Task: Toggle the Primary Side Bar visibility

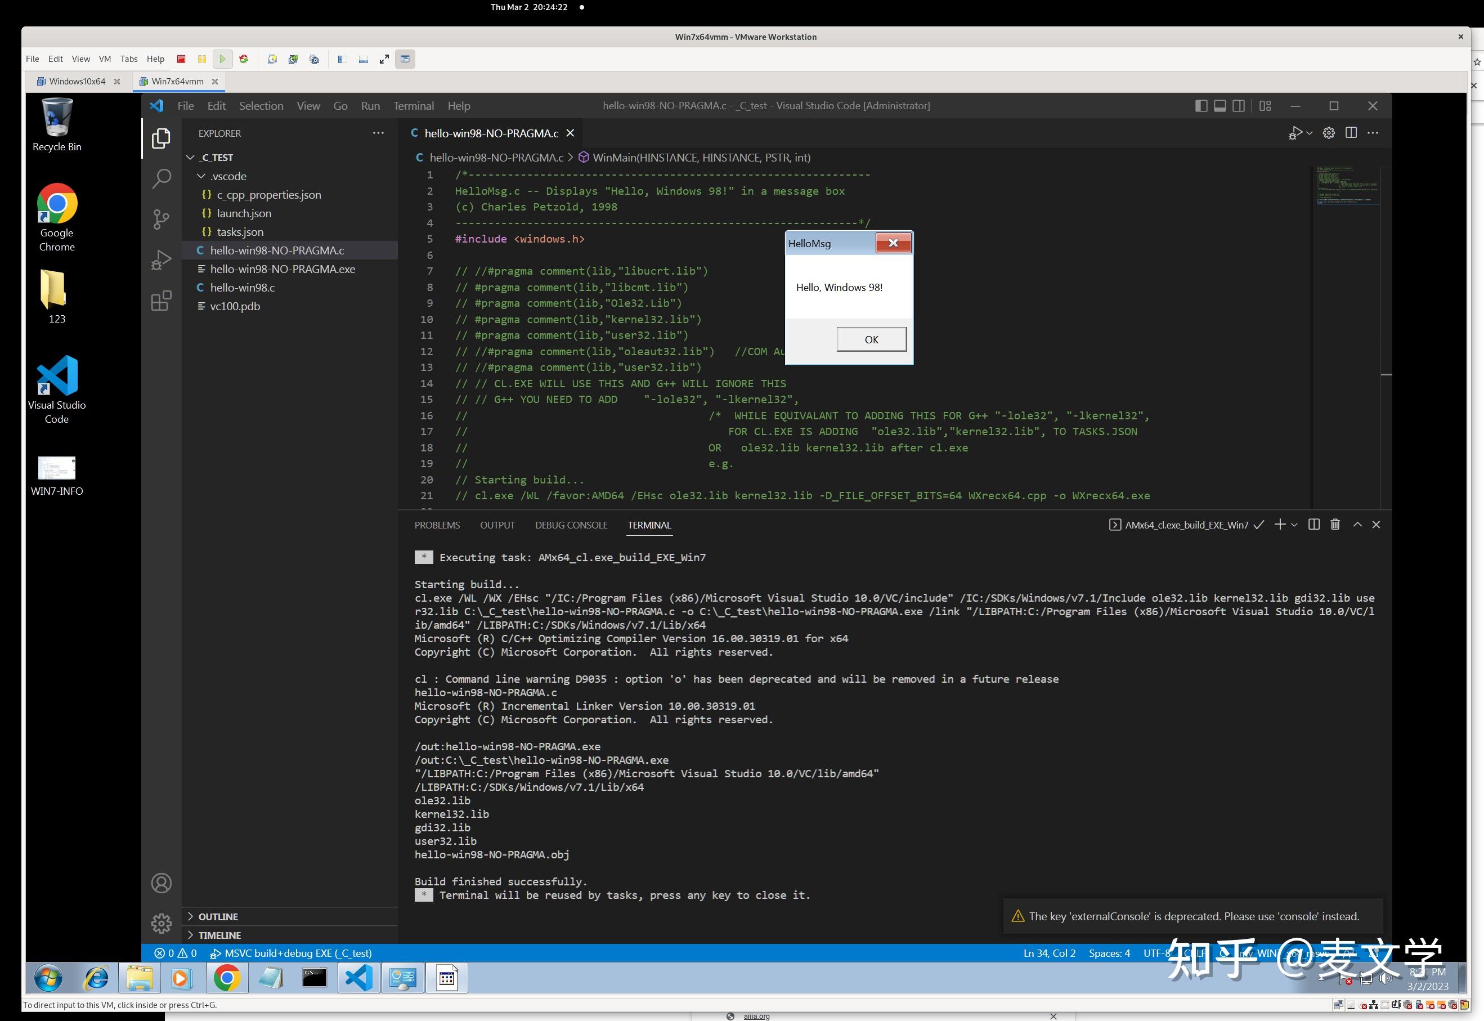Action: (x=1200, y=106)
